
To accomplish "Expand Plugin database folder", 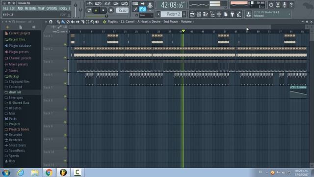I will (20, 46).
